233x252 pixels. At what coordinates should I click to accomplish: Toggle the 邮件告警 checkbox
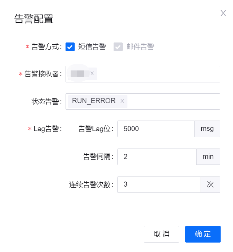pyautogui.click(x=118, y=47)
